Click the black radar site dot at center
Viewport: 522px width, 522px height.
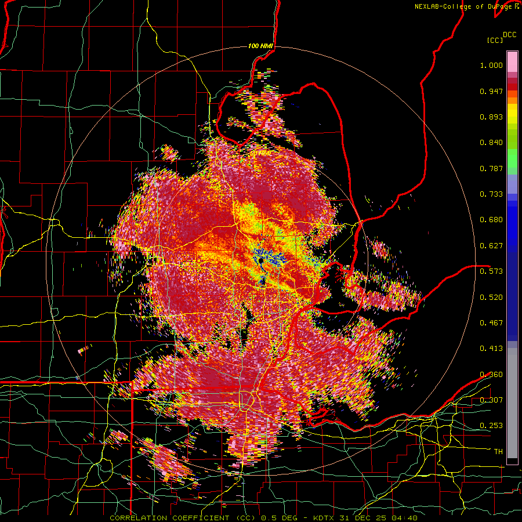point(260,260)
